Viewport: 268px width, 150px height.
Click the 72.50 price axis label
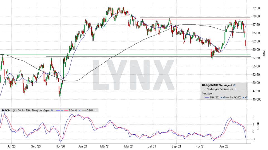[256, 8]
